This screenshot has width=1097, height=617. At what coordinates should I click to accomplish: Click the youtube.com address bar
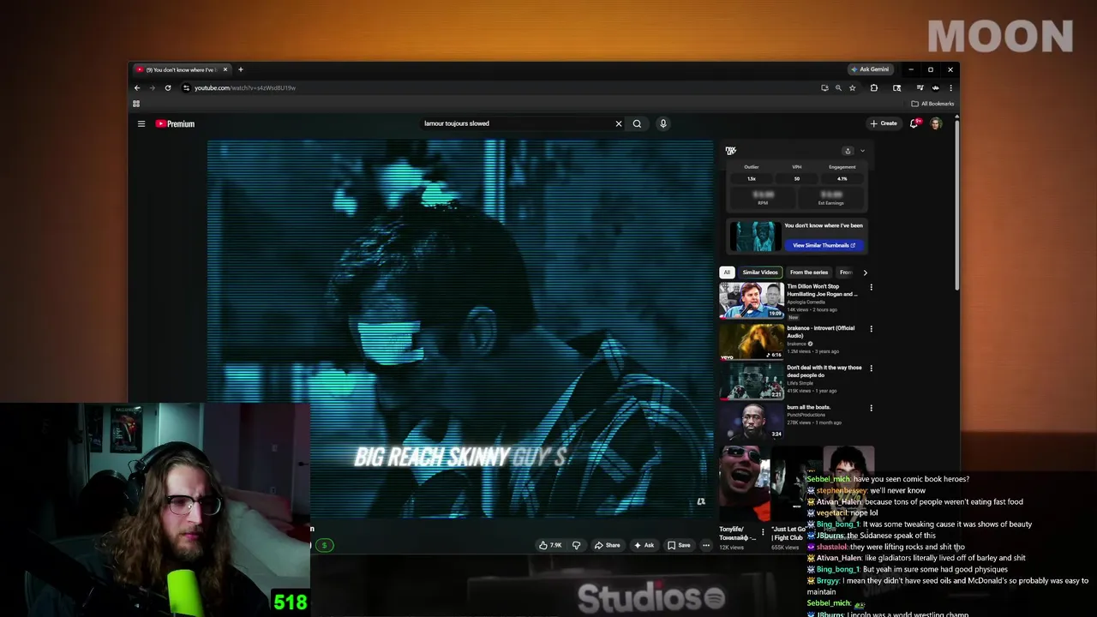click(x=497, y=87)
